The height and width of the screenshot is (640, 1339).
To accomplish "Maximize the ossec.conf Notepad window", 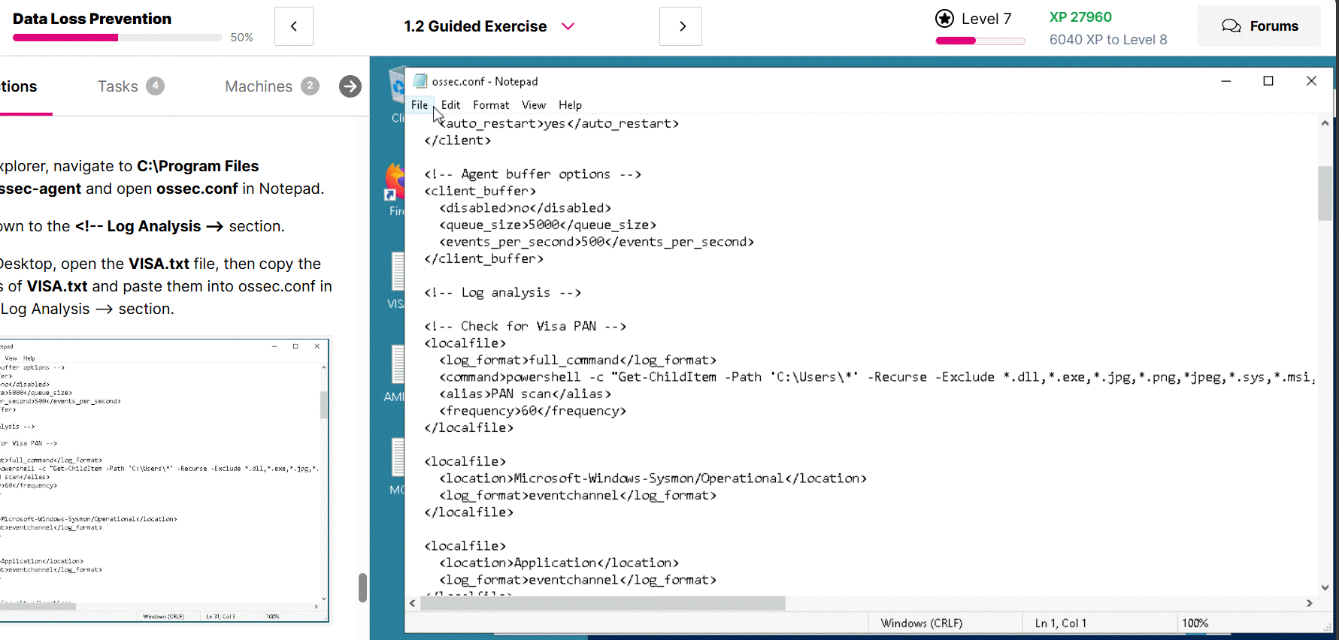I will click(x=1268, y=81).
